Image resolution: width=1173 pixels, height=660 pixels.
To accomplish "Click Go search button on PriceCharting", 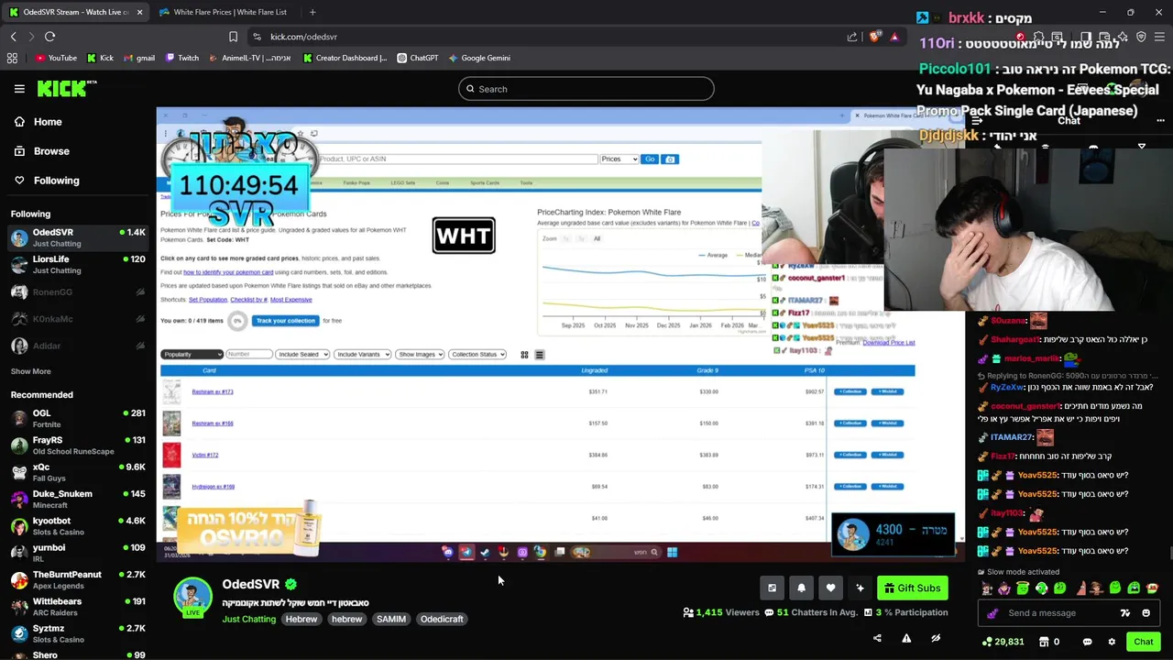I will pyautogui.click(x=650, y=159).
